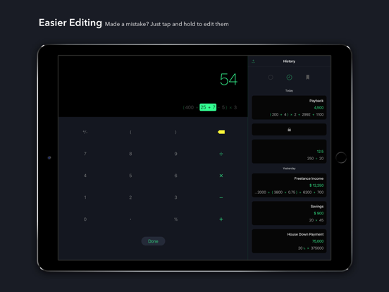Insert an open parenthesis
The width and height of the screenshot is (389, 292).
(x=130, y=132)
